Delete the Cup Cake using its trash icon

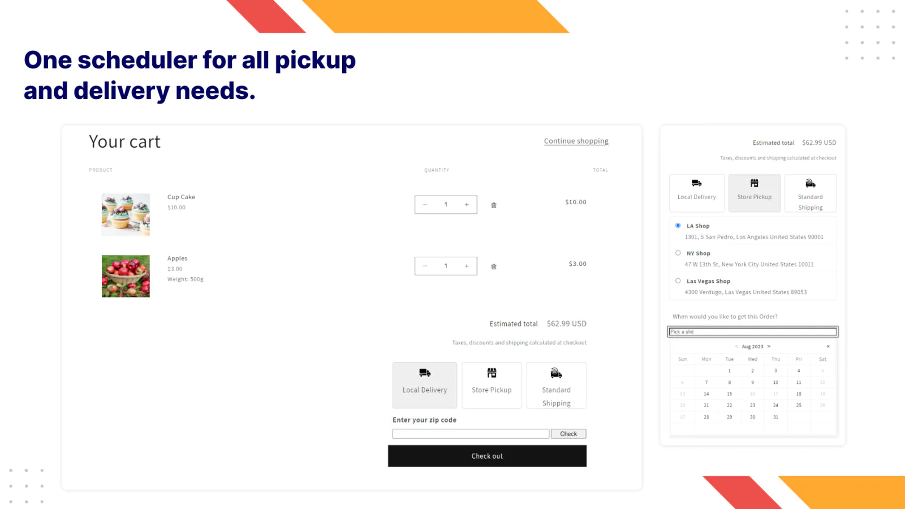click(493, 205)
